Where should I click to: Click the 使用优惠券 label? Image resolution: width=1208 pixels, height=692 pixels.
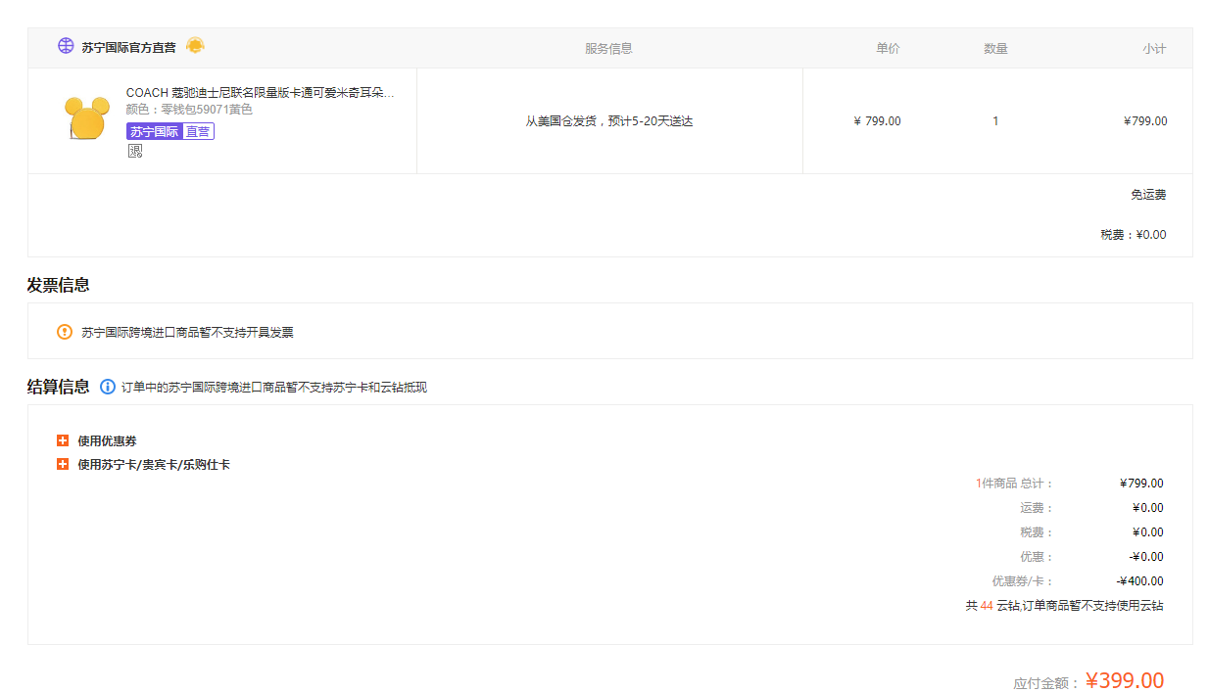tap(108, 441)
